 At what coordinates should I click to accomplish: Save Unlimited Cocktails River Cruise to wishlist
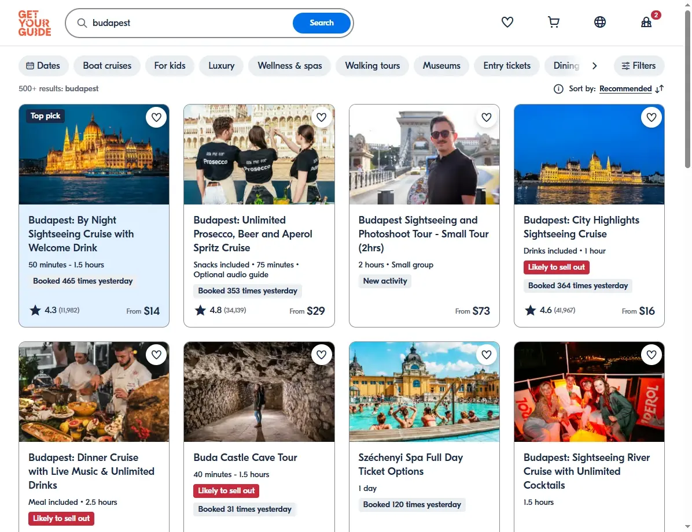pyautogui.click(x=651, y=354)
